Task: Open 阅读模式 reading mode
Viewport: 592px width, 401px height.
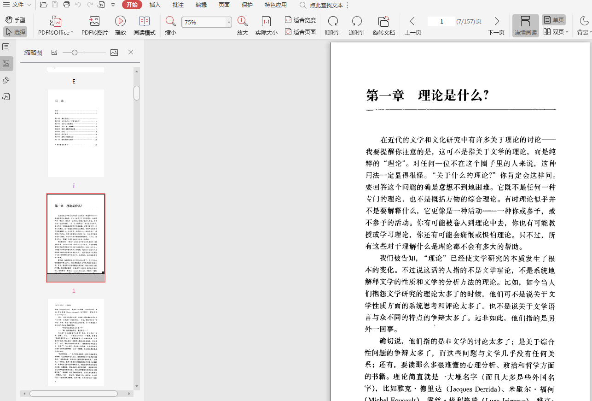Action: pyautogui.click(x=145, y=22)
